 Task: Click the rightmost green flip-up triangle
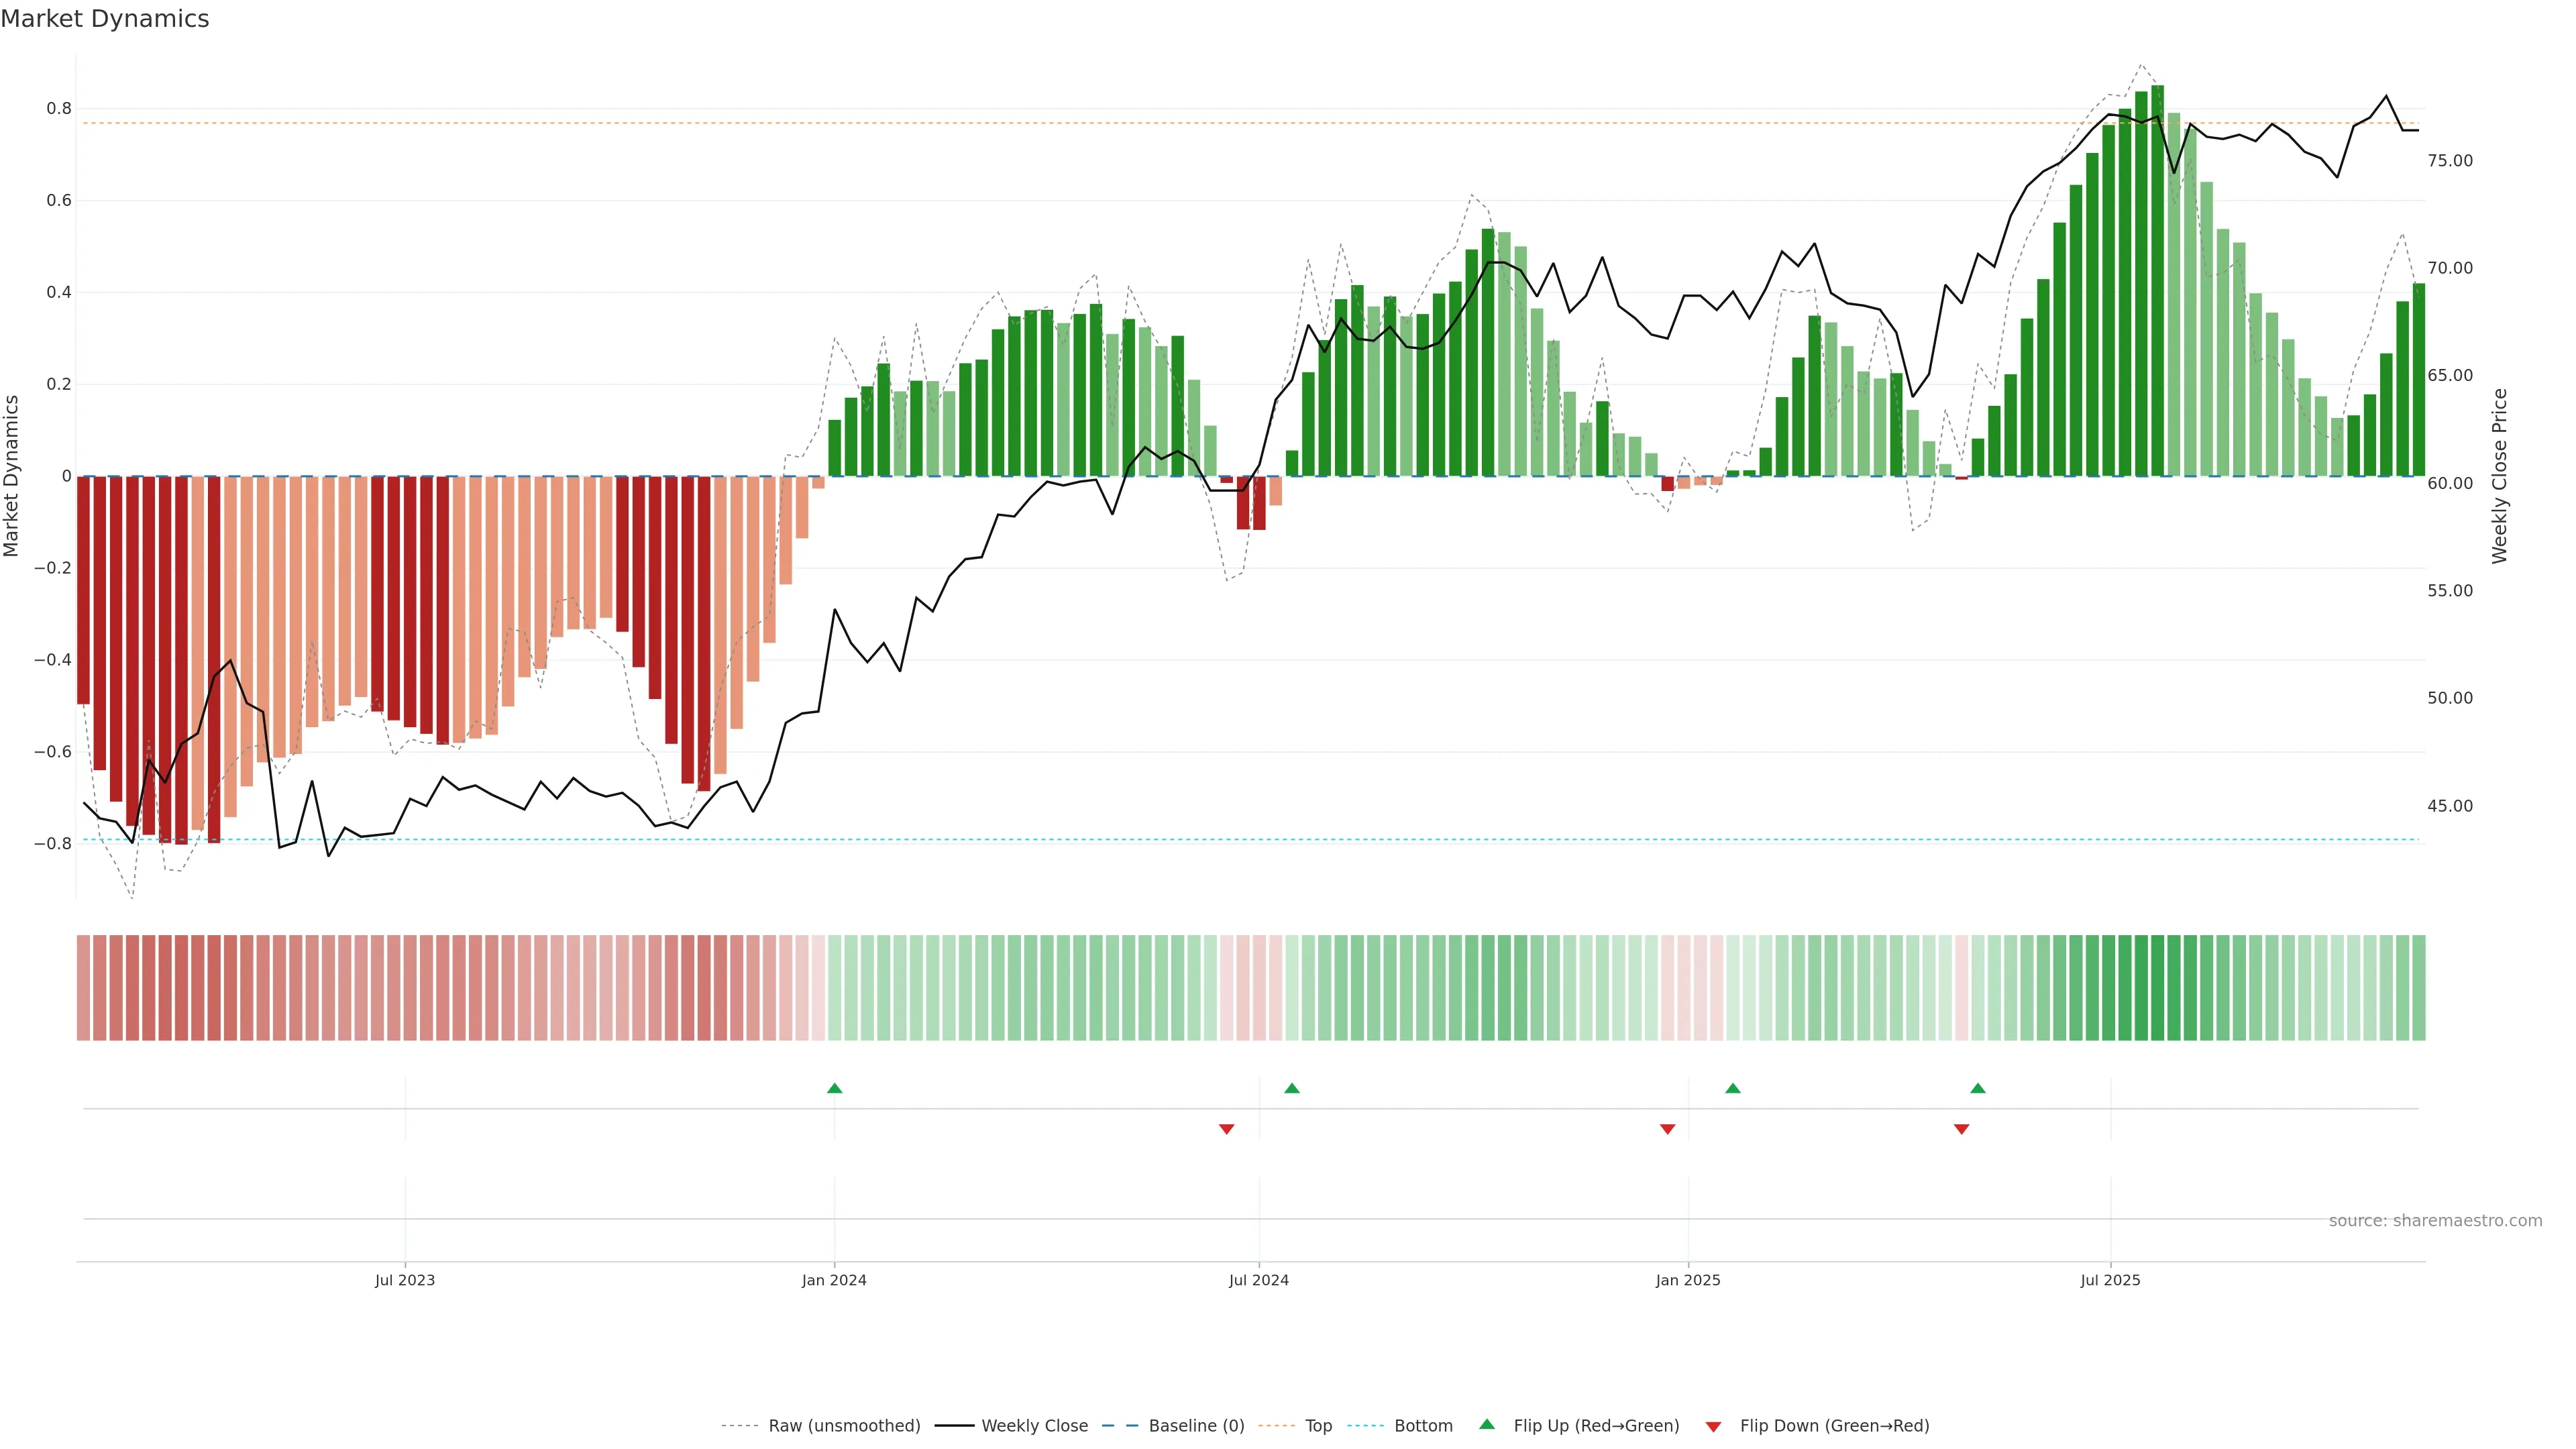1977,1088
